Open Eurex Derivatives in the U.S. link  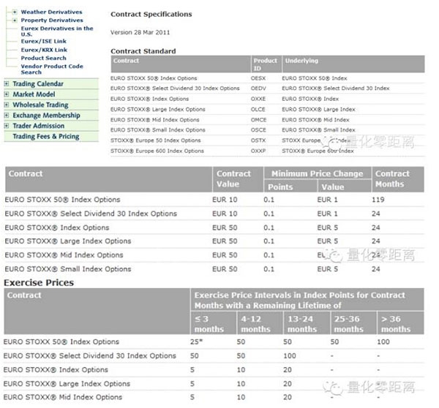57,31
